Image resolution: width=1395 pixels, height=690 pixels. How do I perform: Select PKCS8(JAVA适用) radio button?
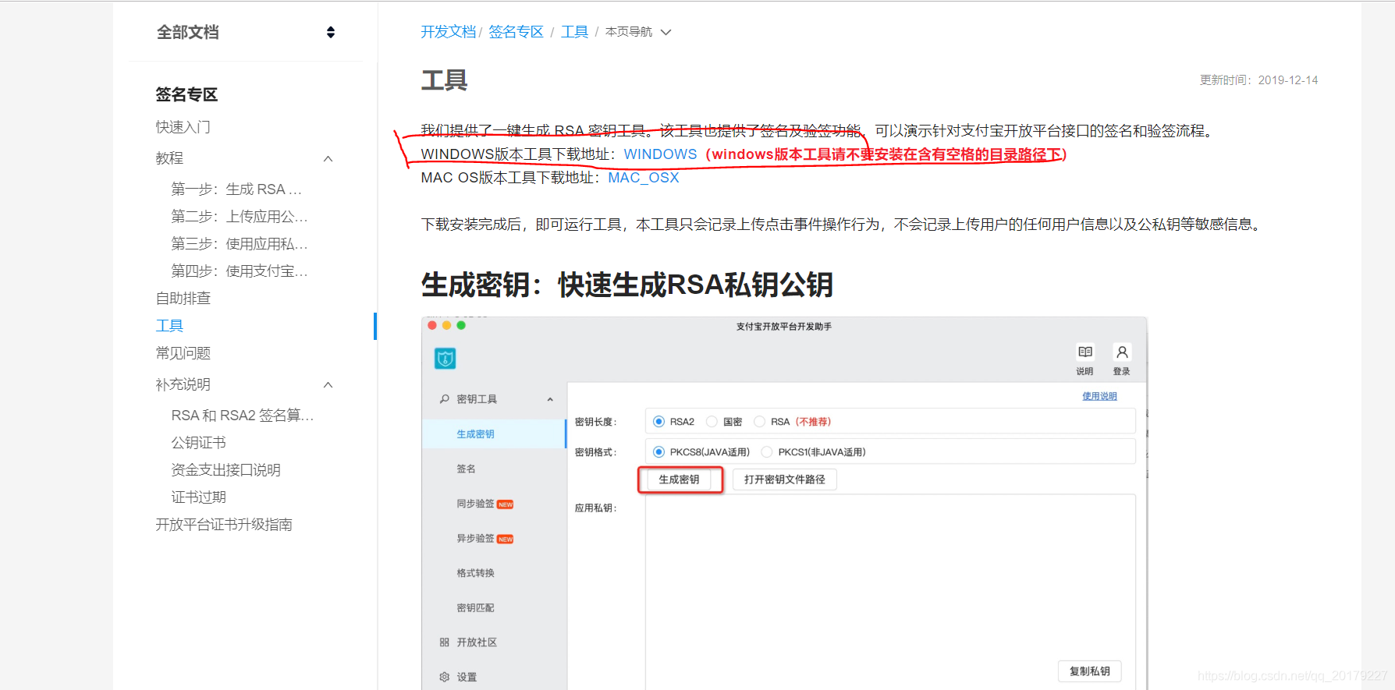[659, 452]
